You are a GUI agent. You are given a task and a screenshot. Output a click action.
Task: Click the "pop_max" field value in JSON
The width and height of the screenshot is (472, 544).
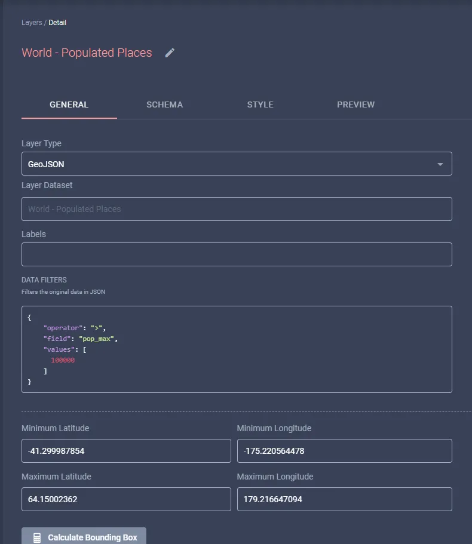click(x=96, y=339)
